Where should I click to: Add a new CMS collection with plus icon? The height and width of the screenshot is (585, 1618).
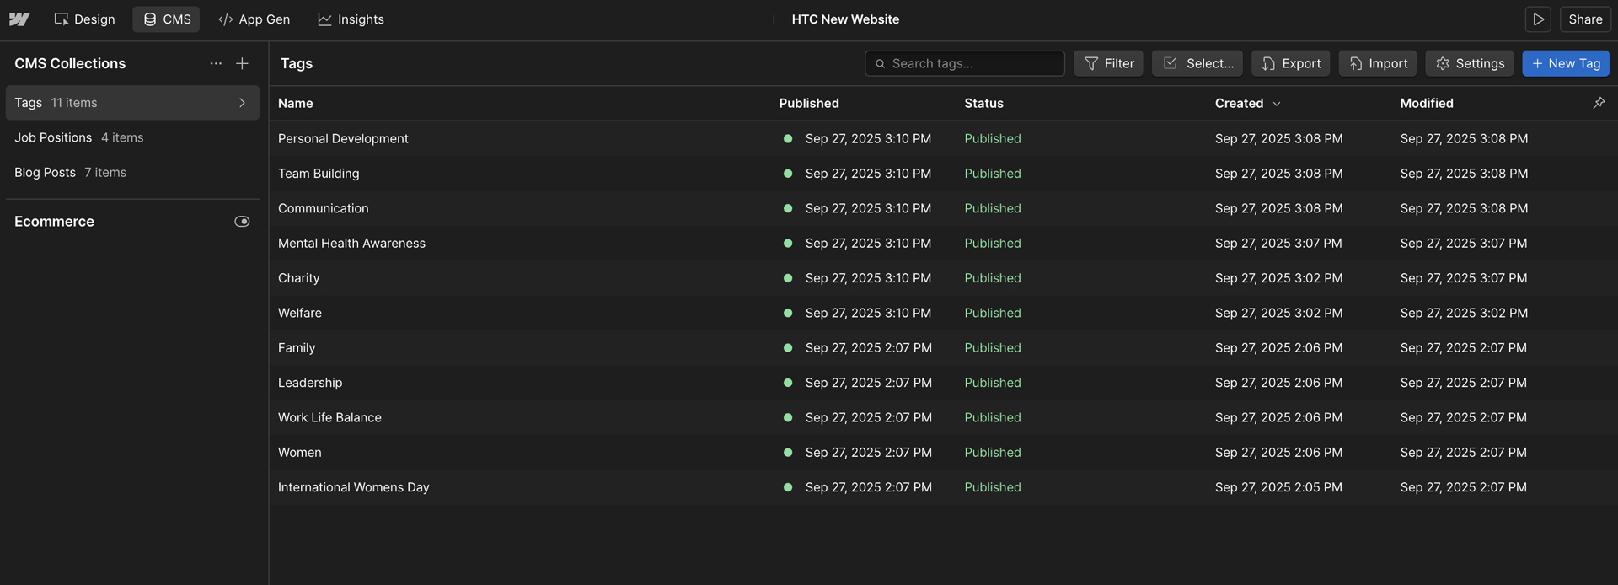pos(242,63)
